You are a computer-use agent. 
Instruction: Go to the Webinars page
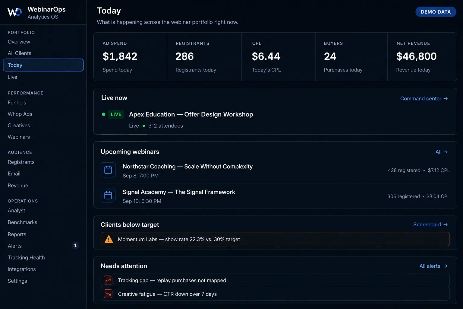tap(19, 137)
